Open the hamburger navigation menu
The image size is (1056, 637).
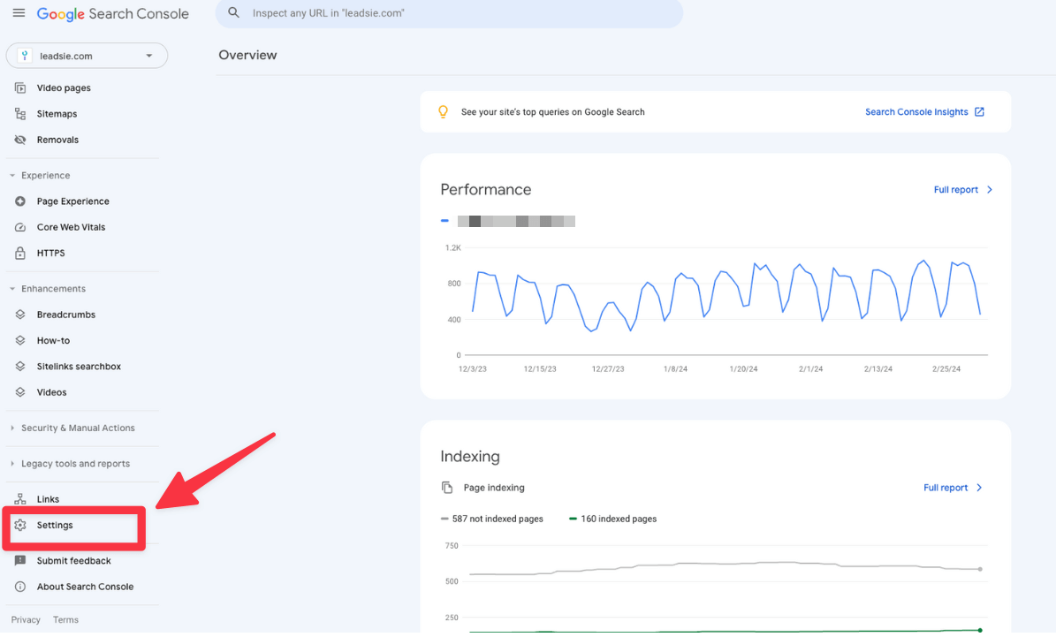coord(19,13)
